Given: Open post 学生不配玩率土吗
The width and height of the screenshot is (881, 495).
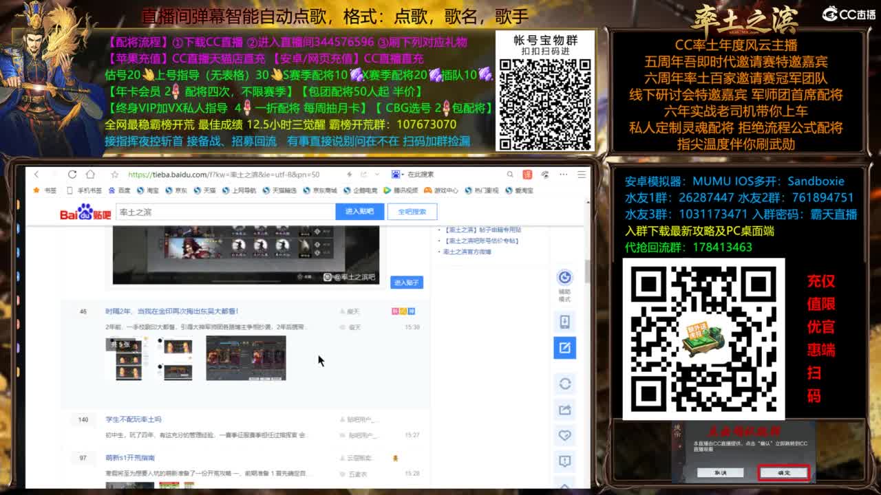Looking at the screenshot, I should [x=134, y=419].
